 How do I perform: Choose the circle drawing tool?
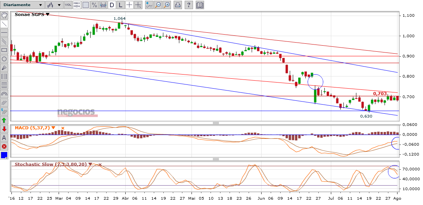click(4, 59)
